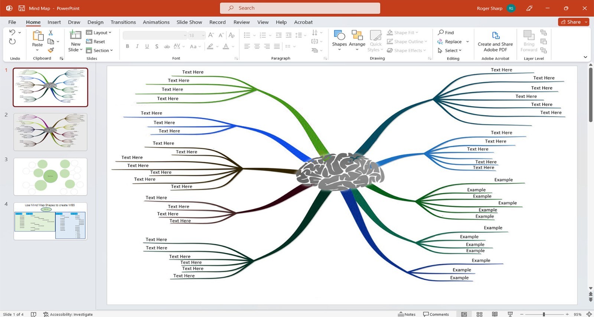594x317 pixels.
Task: Click the Cut scissors icon
Action: [51, 33]
